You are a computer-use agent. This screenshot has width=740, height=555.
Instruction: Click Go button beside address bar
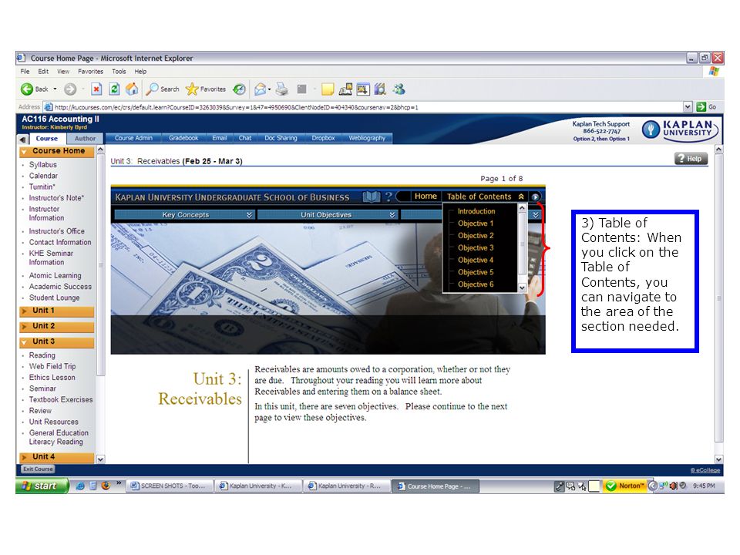pyautogui.click(x=707, y=107)
